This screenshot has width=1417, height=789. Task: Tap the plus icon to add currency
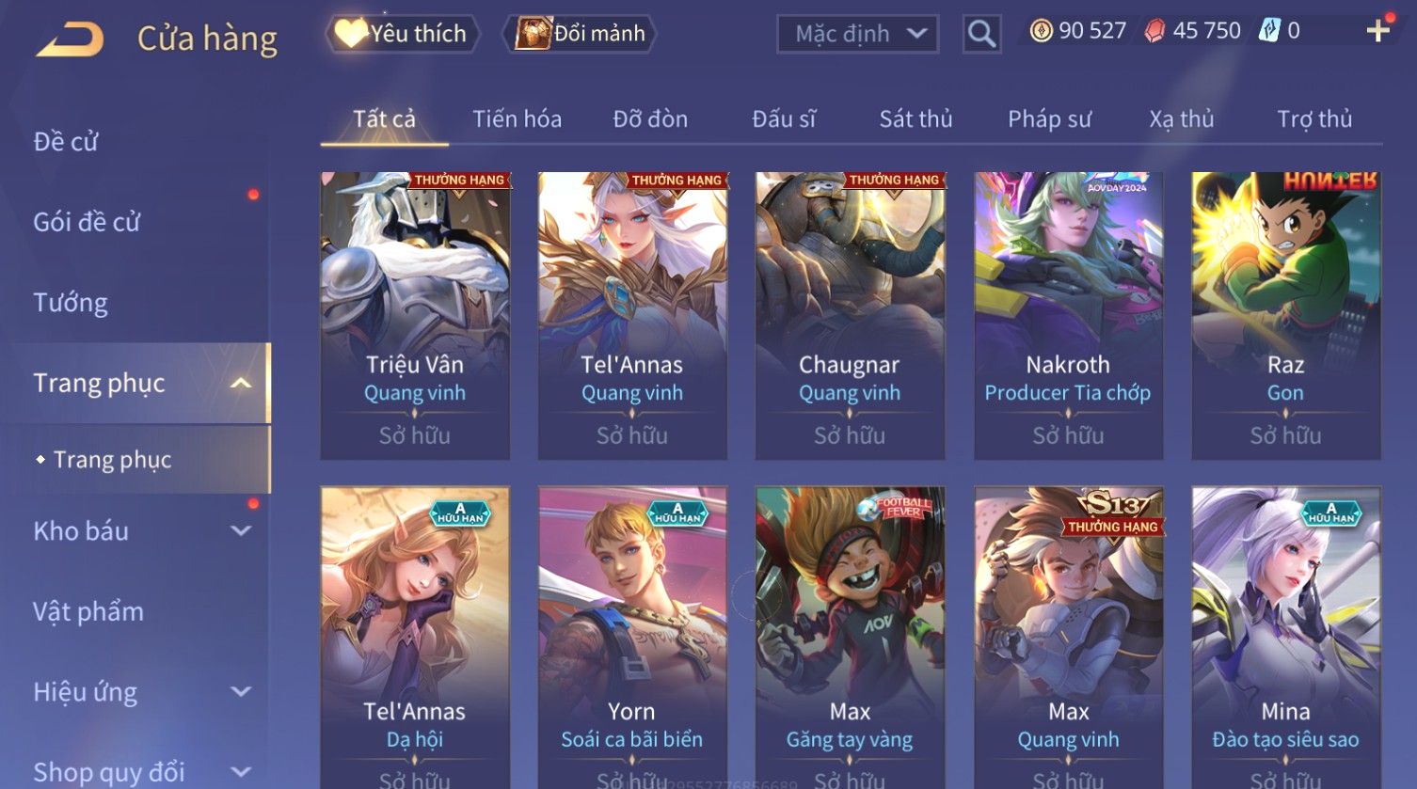pos(1378,31)
